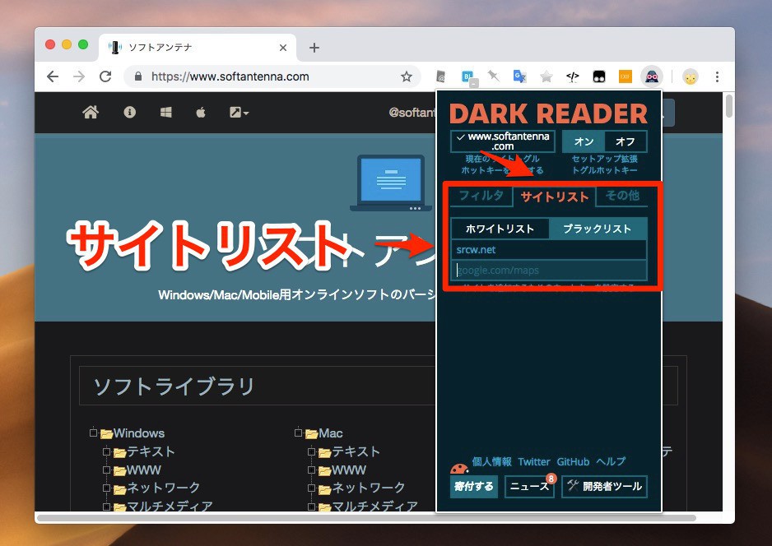Click the orange EXIF extension icon
Screen dimensions: 772x546
(x=626, y=76)
